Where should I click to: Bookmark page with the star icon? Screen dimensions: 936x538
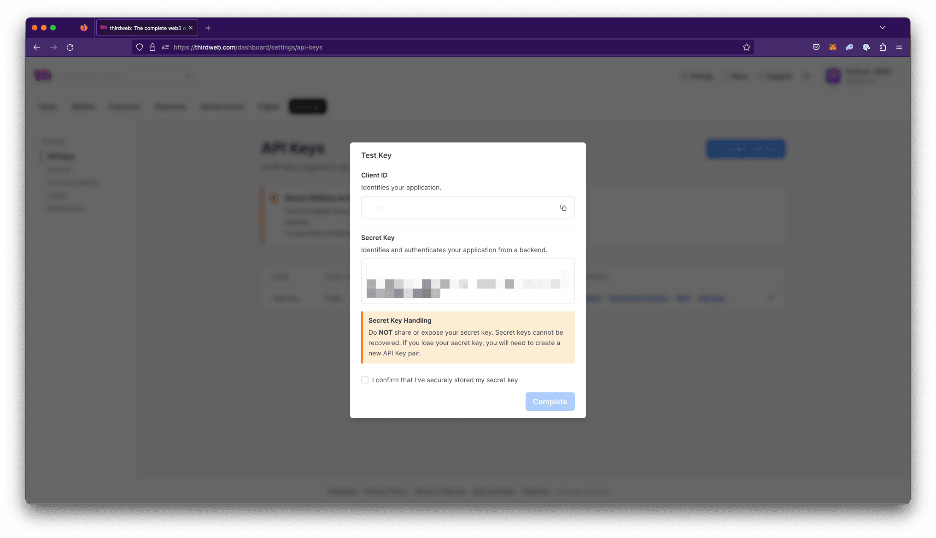click(746, 47)
